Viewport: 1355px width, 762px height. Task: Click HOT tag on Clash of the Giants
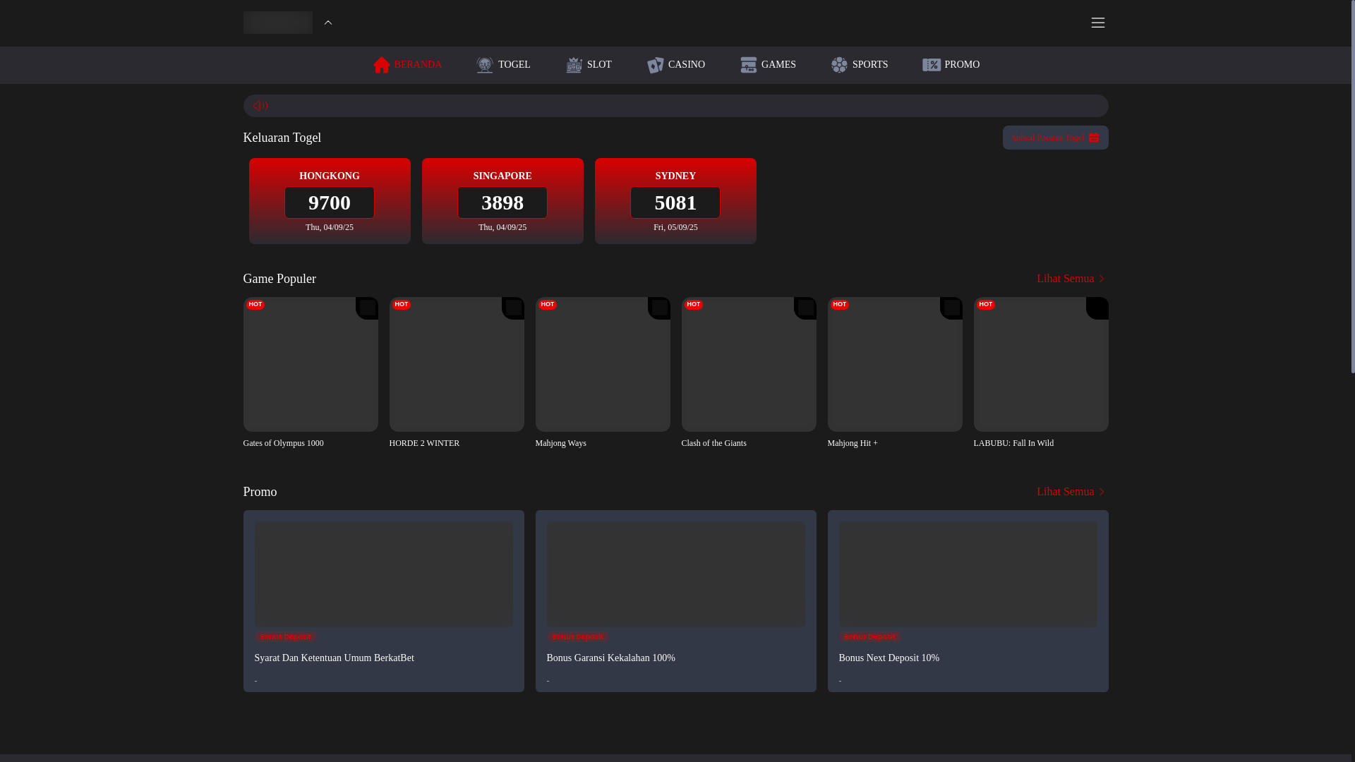click(x=694, y=305)
